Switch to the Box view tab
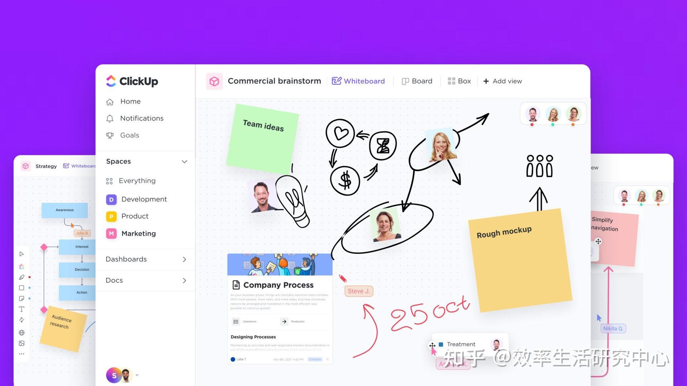687x386 pixels. point(459,81)
